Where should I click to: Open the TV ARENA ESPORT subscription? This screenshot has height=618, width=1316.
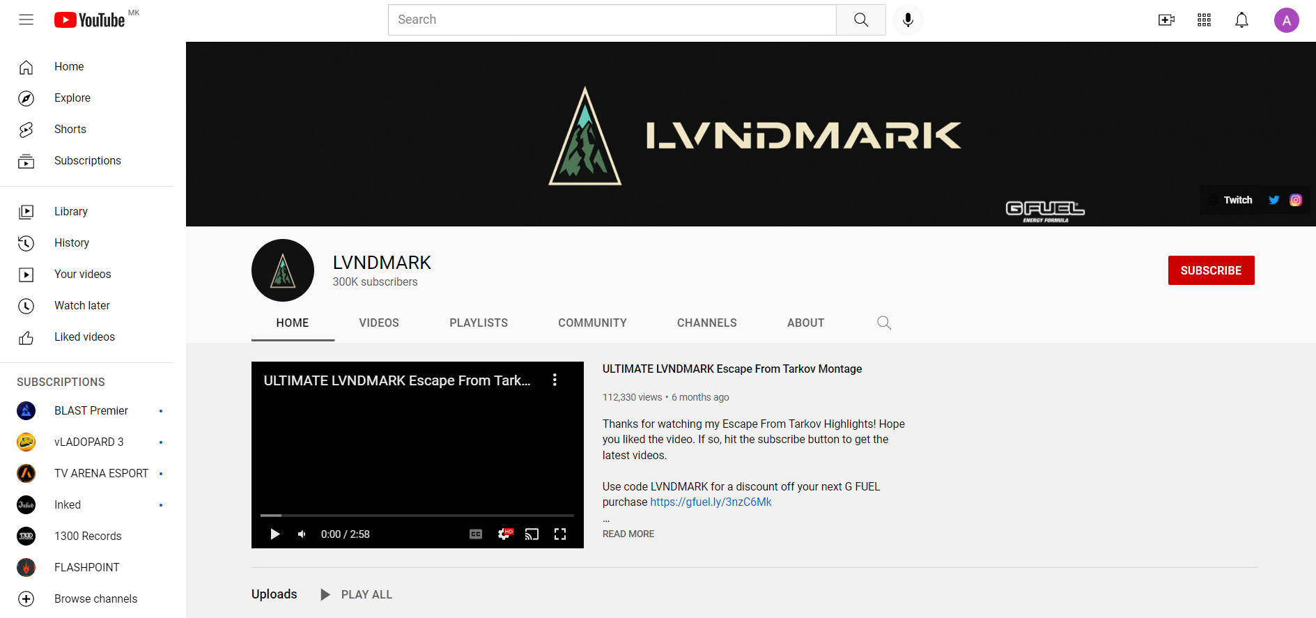tap(86, 474)
